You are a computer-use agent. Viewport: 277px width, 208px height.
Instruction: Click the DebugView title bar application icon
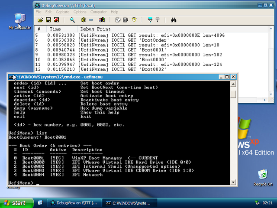click(x=37, y=6)
